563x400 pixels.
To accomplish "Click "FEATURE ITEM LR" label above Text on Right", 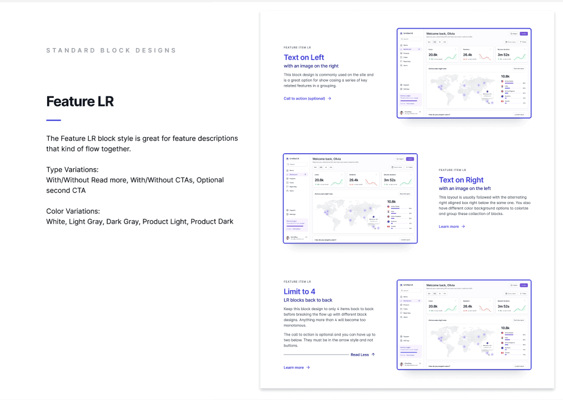I will pos(452,170).
